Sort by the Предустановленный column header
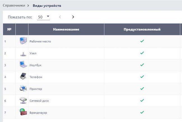Screen dimensions: 182x122 coord(142,29)
